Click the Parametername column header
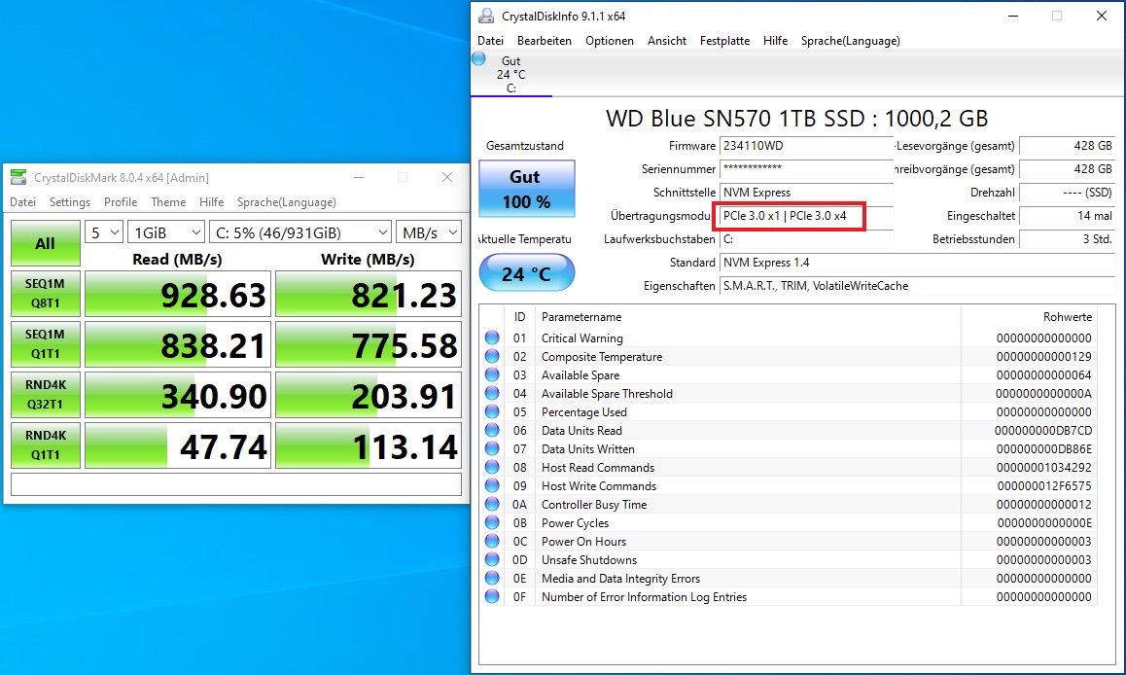Screen dimensions: 1126x675 [747, 317]
